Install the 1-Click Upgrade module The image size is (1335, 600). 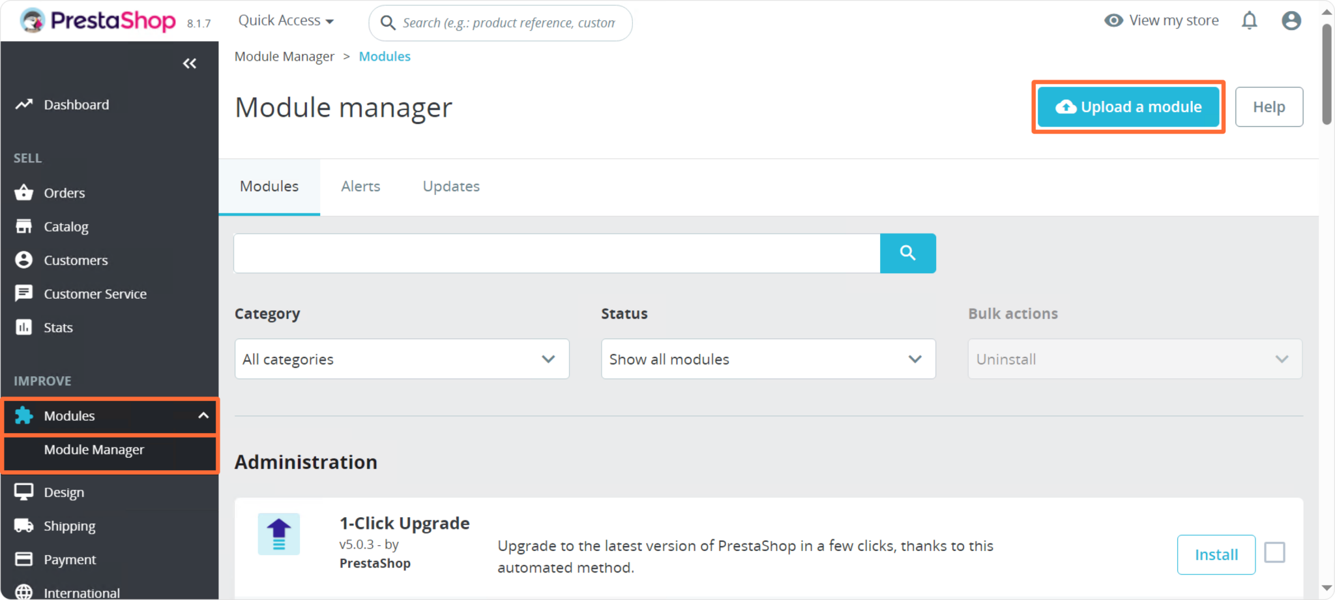1216,554
